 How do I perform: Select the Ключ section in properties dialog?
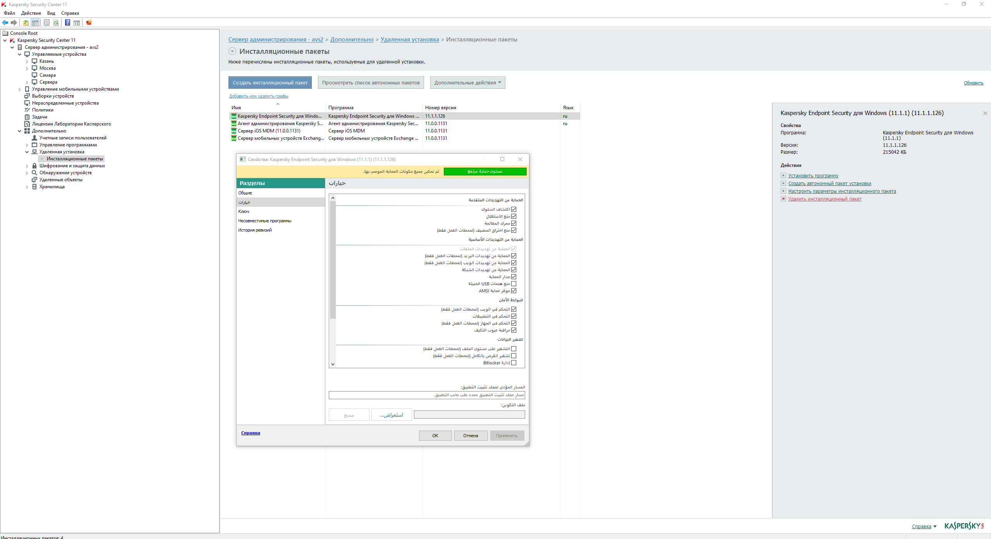[244, 211]
